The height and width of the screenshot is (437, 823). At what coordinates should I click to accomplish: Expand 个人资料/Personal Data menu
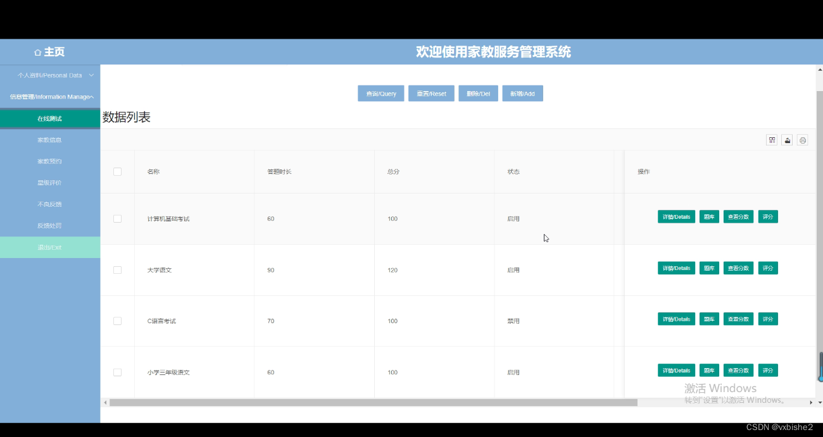pos(50,75)
